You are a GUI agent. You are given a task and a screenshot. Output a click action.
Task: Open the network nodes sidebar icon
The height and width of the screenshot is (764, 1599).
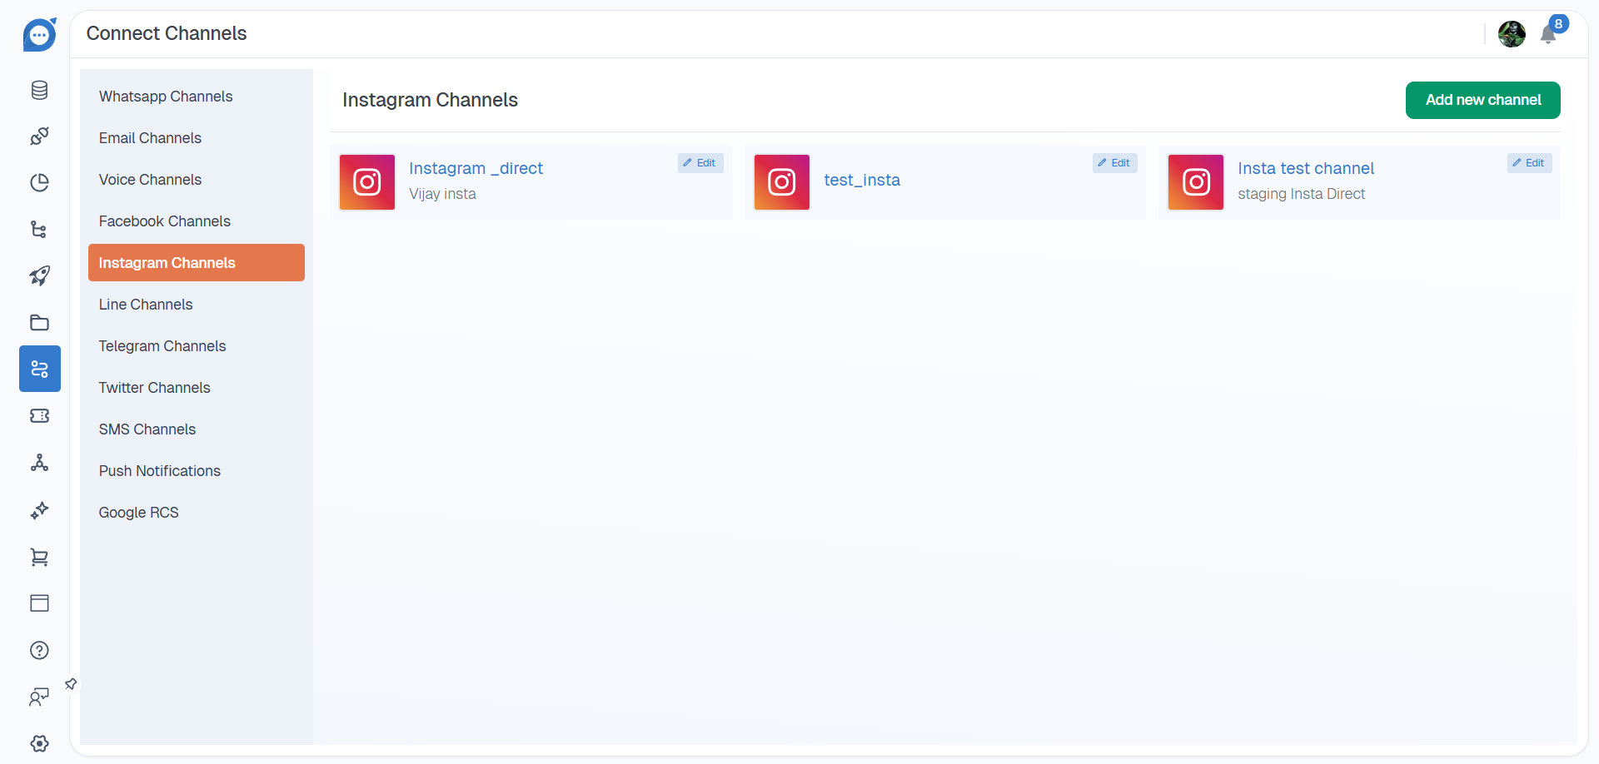click(39, 463)
